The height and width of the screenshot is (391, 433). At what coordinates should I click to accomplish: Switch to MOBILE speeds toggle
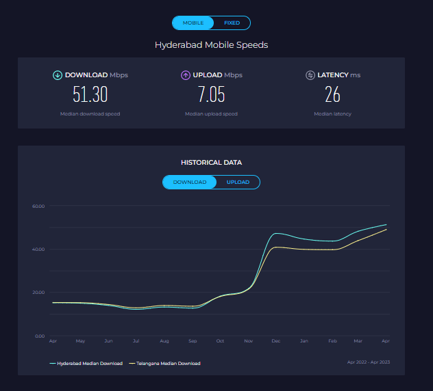tap(193, 23)
